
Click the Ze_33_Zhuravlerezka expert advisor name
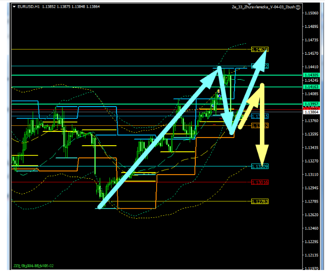click(x=263, y=7)
